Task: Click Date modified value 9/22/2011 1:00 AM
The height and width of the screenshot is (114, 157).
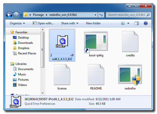Action: pos(108,99)
